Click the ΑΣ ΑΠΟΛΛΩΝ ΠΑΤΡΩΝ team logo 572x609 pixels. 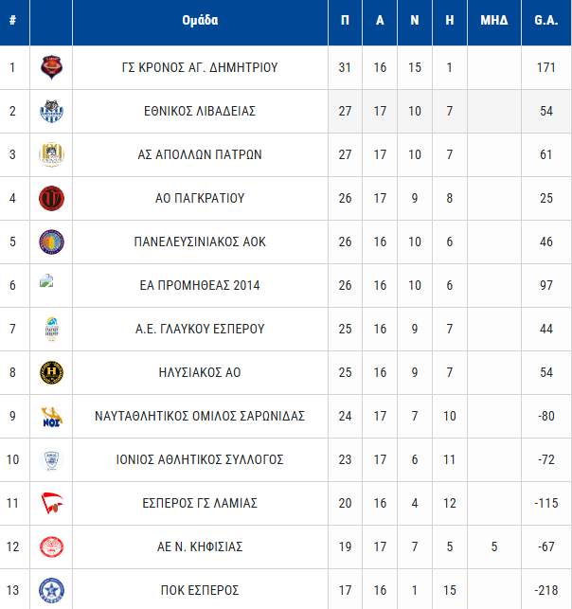[x=51, y=154]
